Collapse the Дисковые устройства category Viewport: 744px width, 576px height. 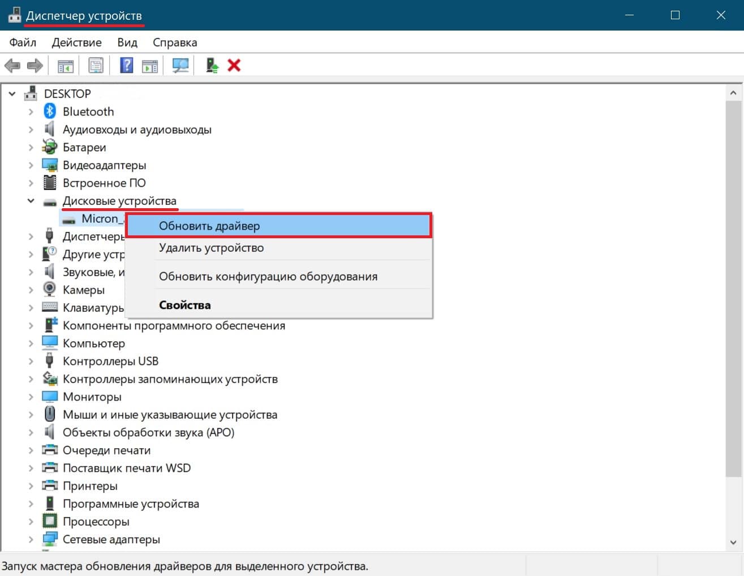[31, 201]
